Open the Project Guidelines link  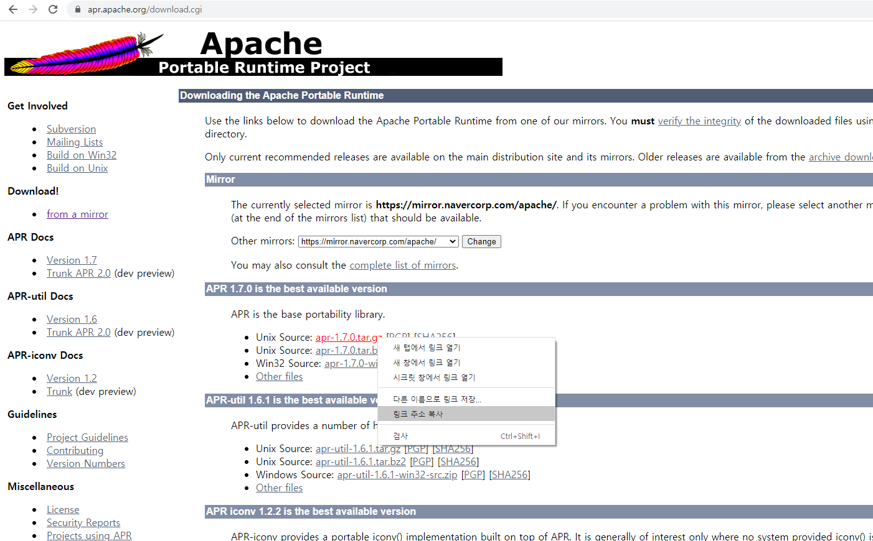87,437
